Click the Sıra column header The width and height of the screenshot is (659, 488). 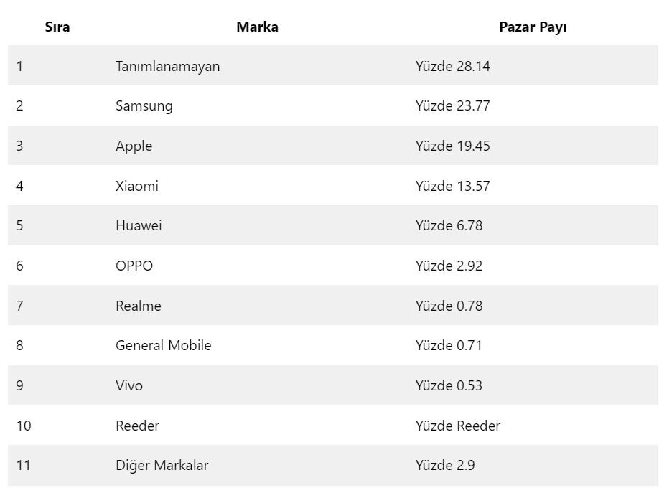(x=57, y=27)
